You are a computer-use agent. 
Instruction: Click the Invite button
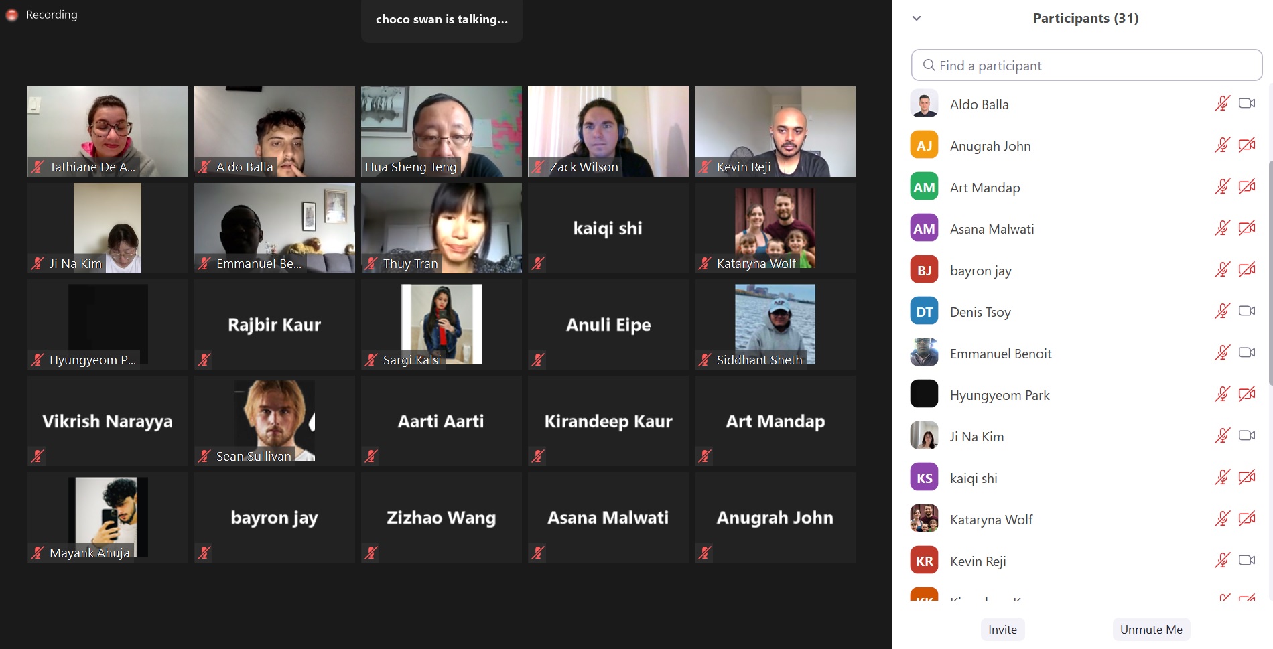[1002, 630]
